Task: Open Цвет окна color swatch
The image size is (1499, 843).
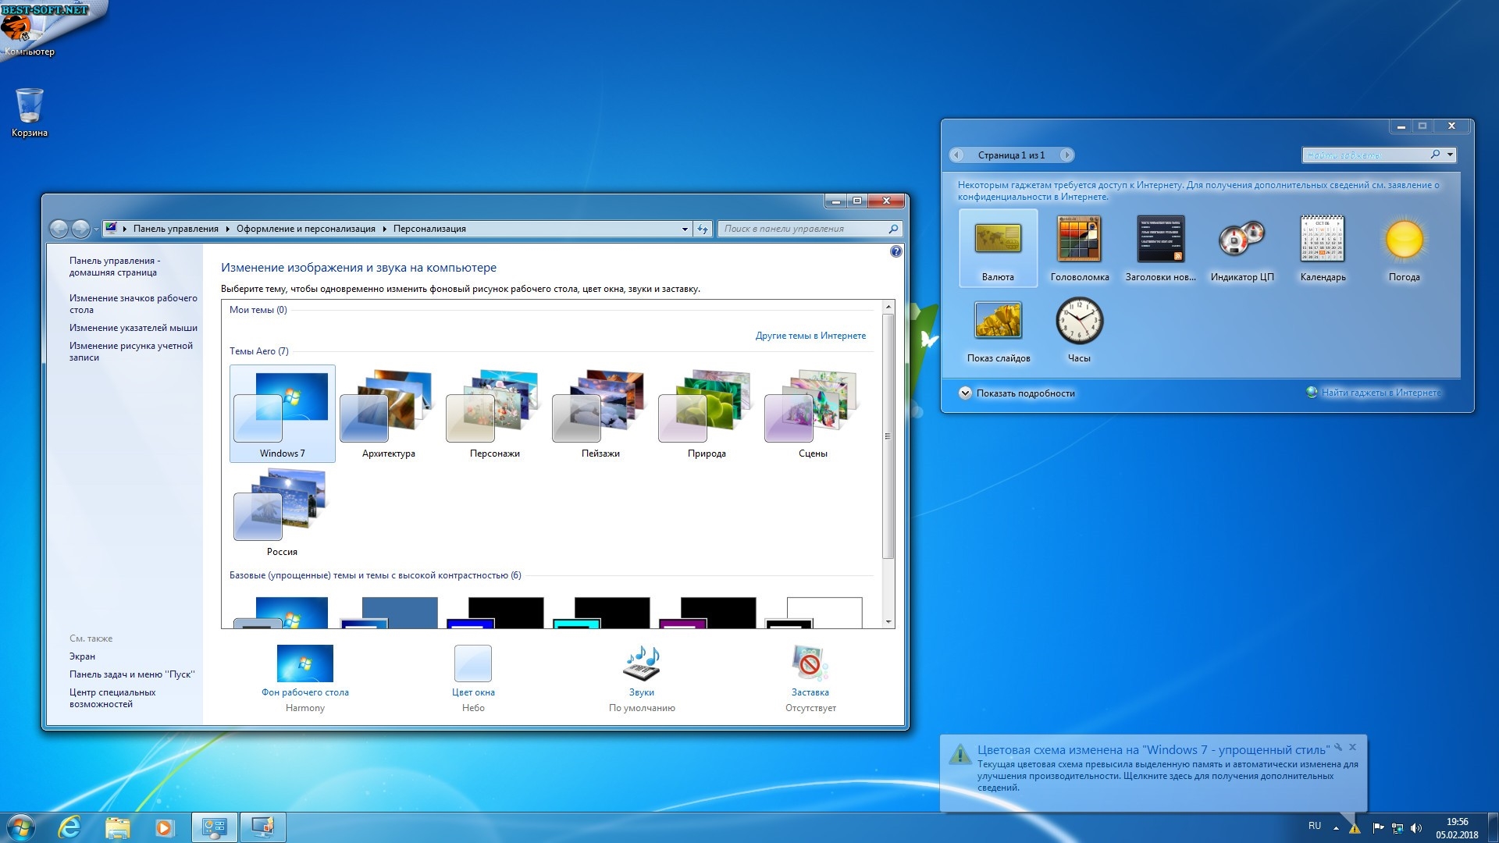Action: point(473,664)
